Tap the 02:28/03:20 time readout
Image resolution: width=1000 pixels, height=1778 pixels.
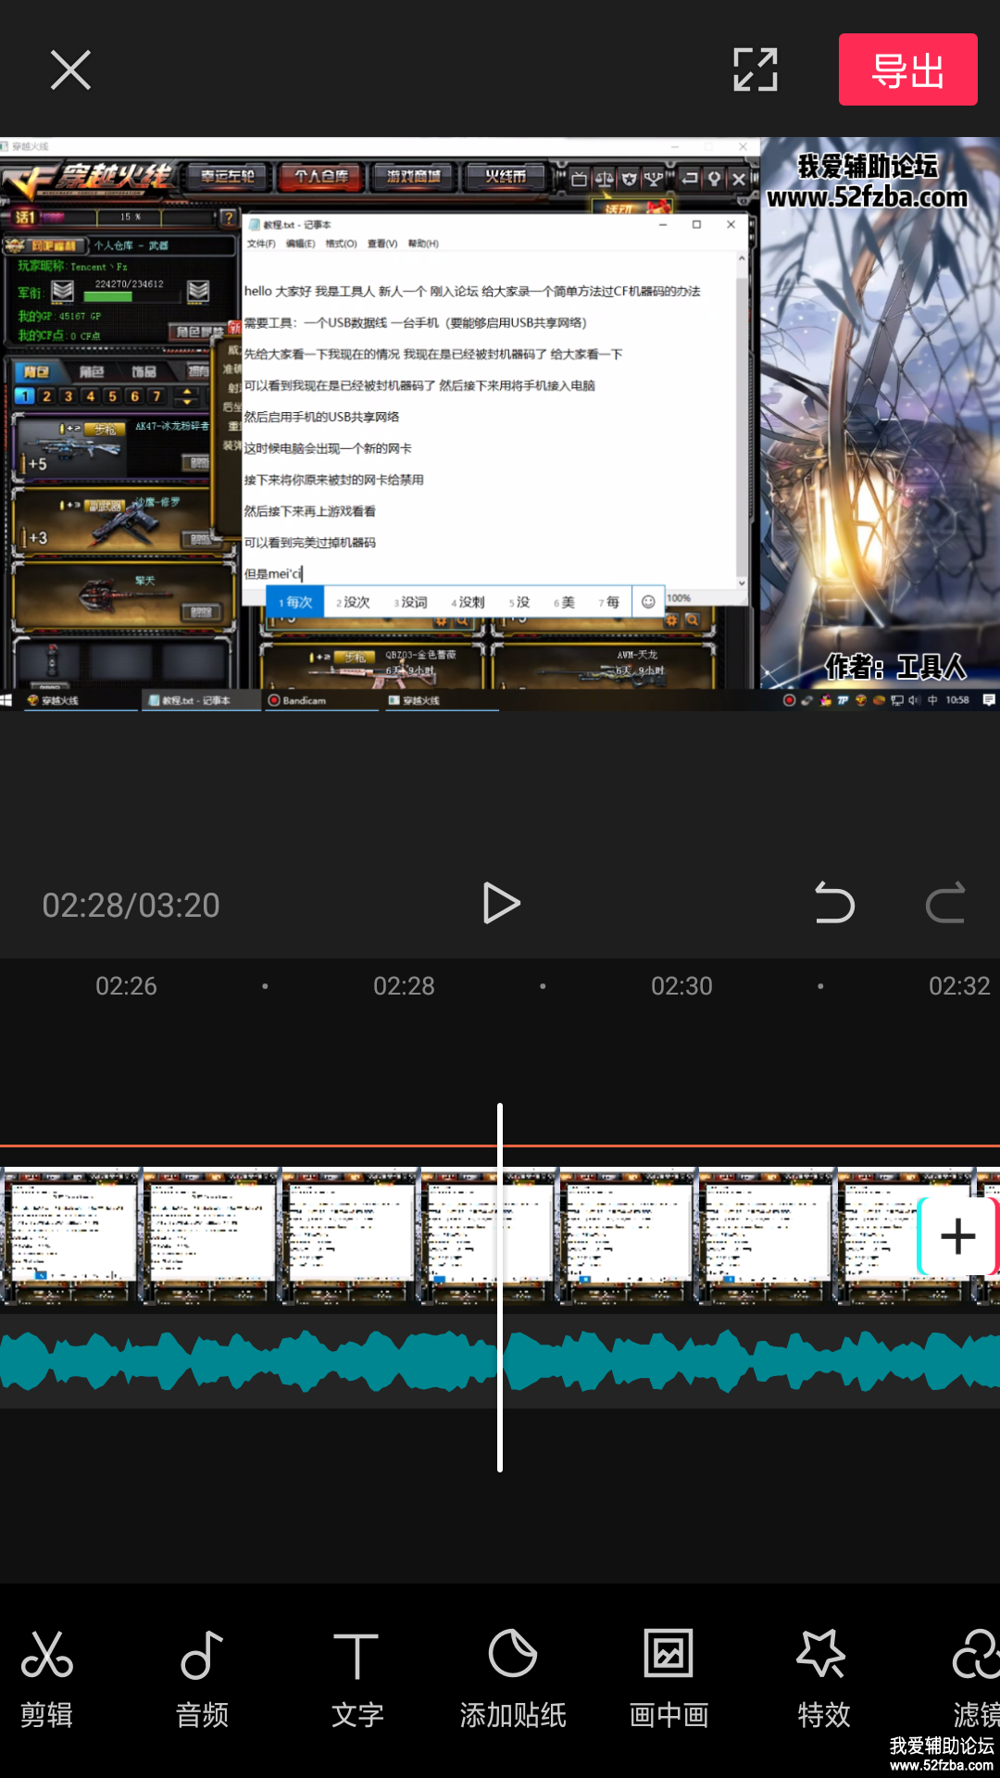click(131, 905)
